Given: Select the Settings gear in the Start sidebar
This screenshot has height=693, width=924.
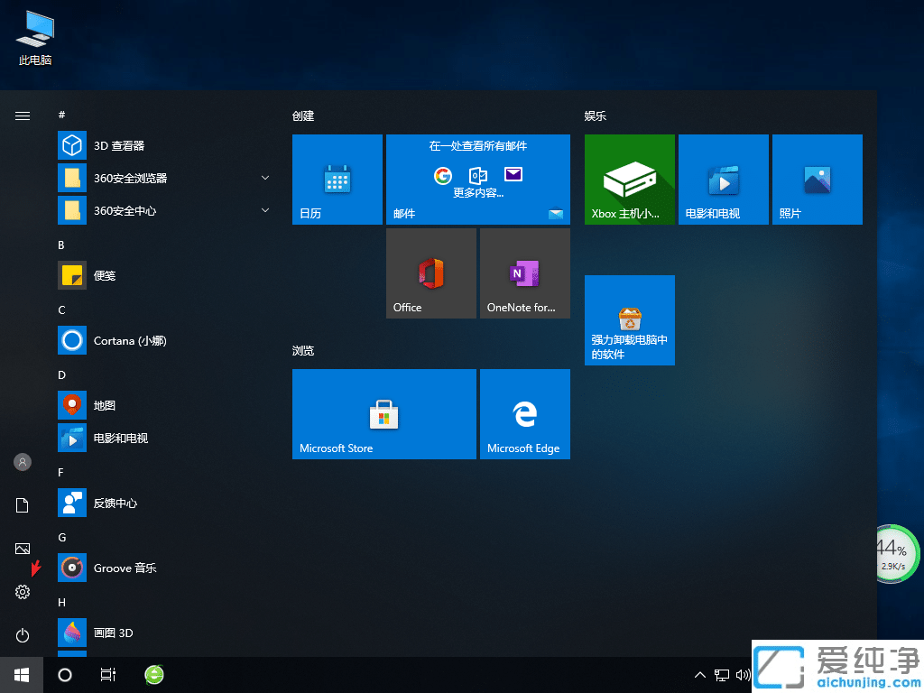Looking at the screenshot, I should coord(22,592).
